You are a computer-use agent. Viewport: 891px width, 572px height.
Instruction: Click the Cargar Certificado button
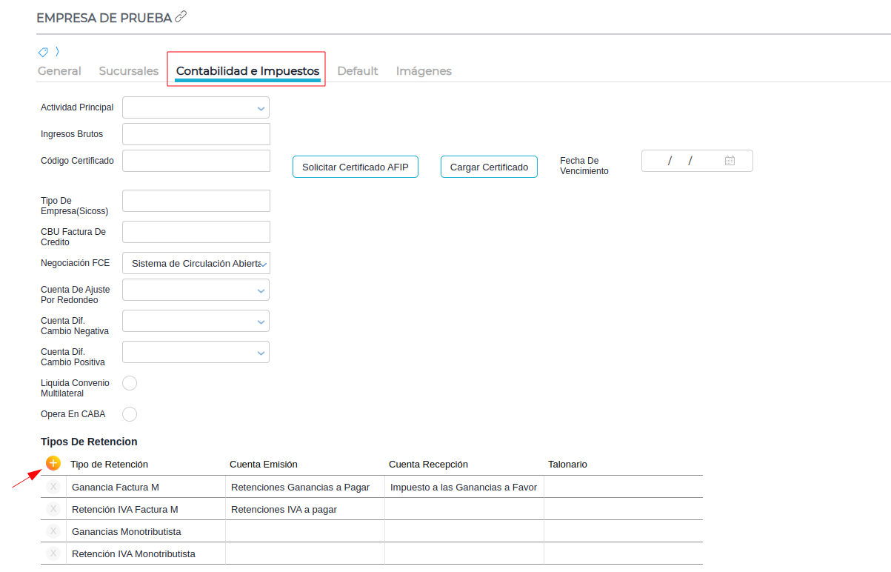pyautogui.click(x=489, y=167)
